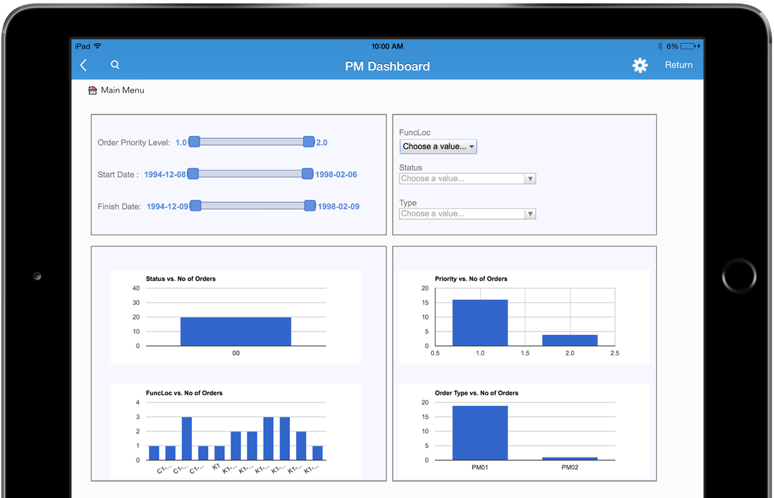Screen dimensions: 774x498
Task: Open the Status dropdown arrow
Action: tap(531, 179)
